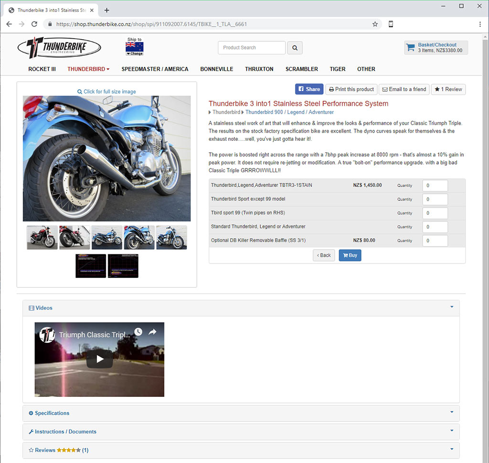Screen dimensions: 489x463
Task: Click the Australian flag Ship to icon
Action: 134,46
